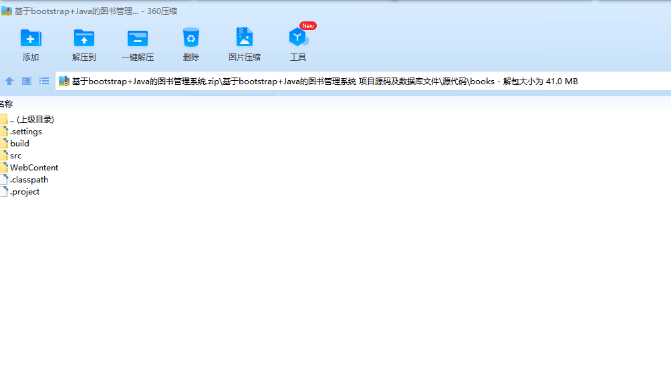Click the 名称 column header

pyautogui.click(x=6, y=104)
